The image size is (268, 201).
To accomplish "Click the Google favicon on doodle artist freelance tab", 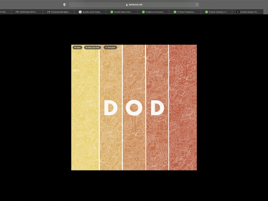I will [80, 12].
